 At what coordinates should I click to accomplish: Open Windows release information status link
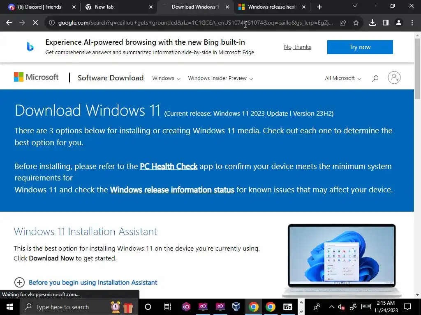pyautogui.click(x=172, y=189)
